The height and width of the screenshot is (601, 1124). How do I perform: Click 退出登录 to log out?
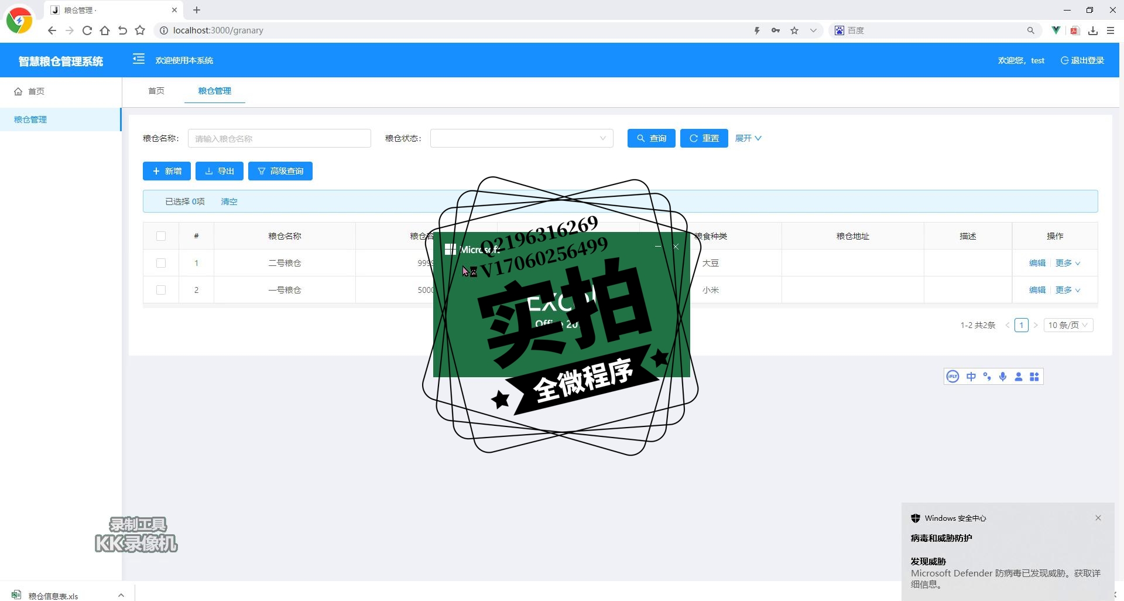click(x=1082, y=60)
